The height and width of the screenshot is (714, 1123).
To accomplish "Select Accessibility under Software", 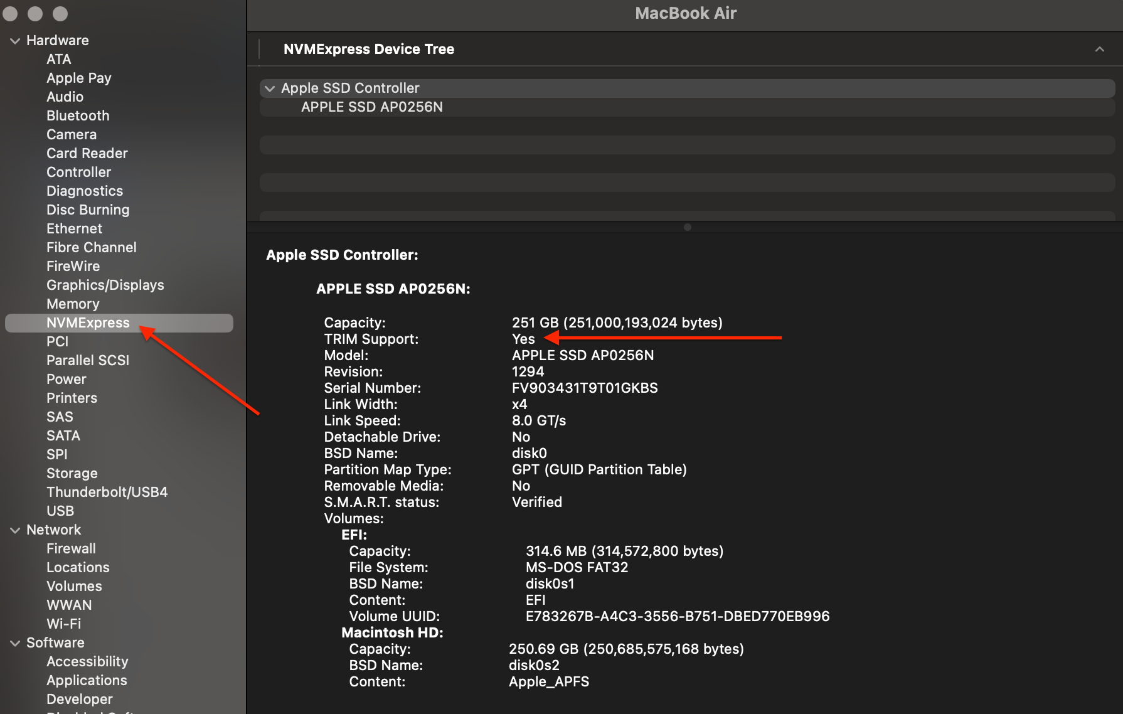I will (87, 661).
